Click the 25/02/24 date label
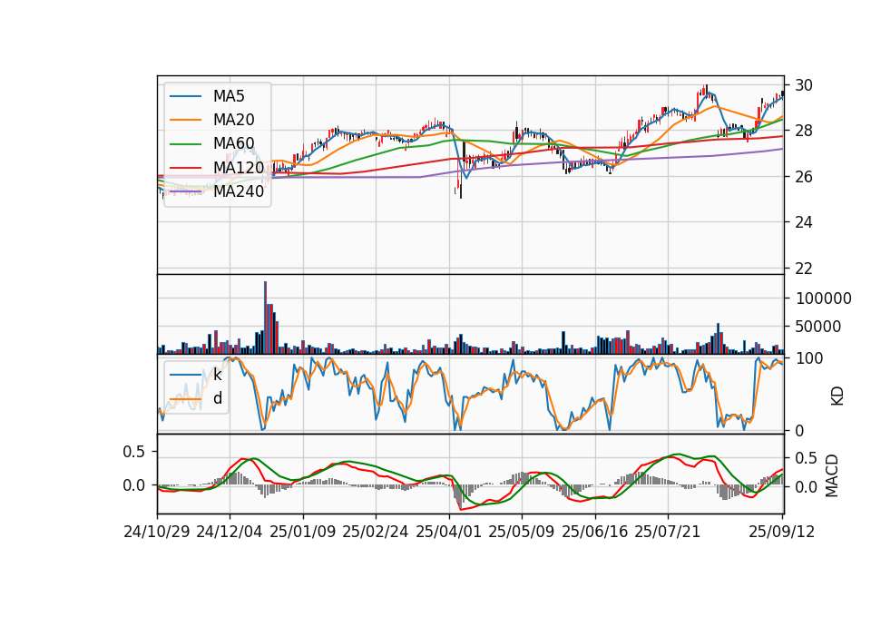The width and height of the screenshot is (871, 626). click(376, 532)
